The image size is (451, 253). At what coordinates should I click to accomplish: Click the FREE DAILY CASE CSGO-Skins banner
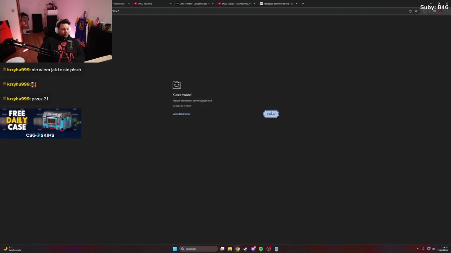[41, 123]
